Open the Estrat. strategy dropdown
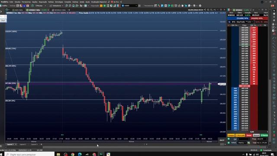The height and width of the screenshot is (156, 277). click(x=242, y=143)
